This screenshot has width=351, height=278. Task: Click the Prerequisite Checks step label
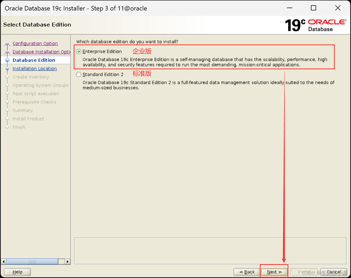[34, 102]
